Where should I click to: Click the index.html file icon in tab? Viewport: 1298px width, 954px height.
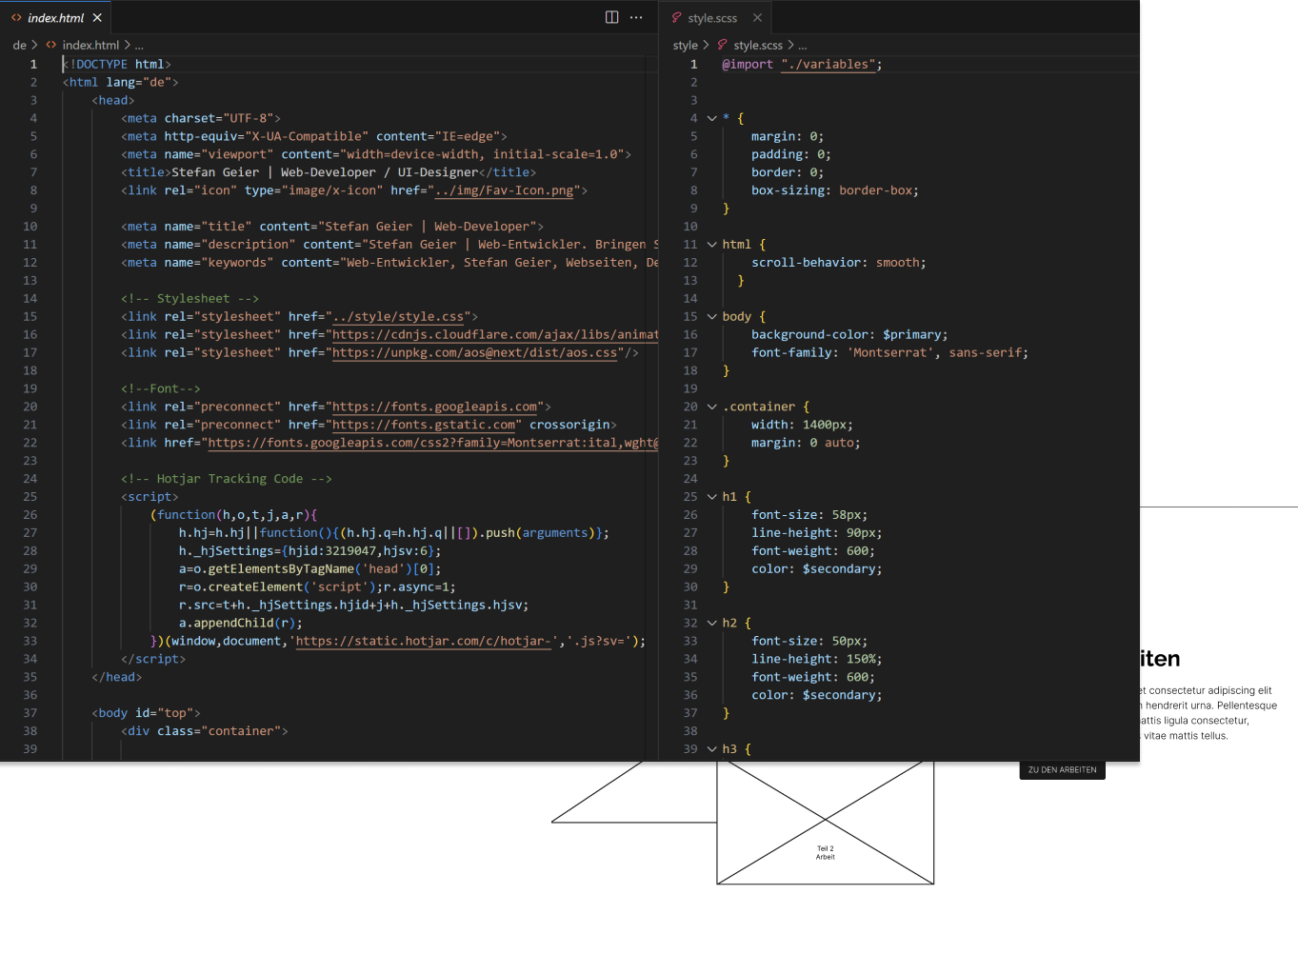(x=16, y=17)
